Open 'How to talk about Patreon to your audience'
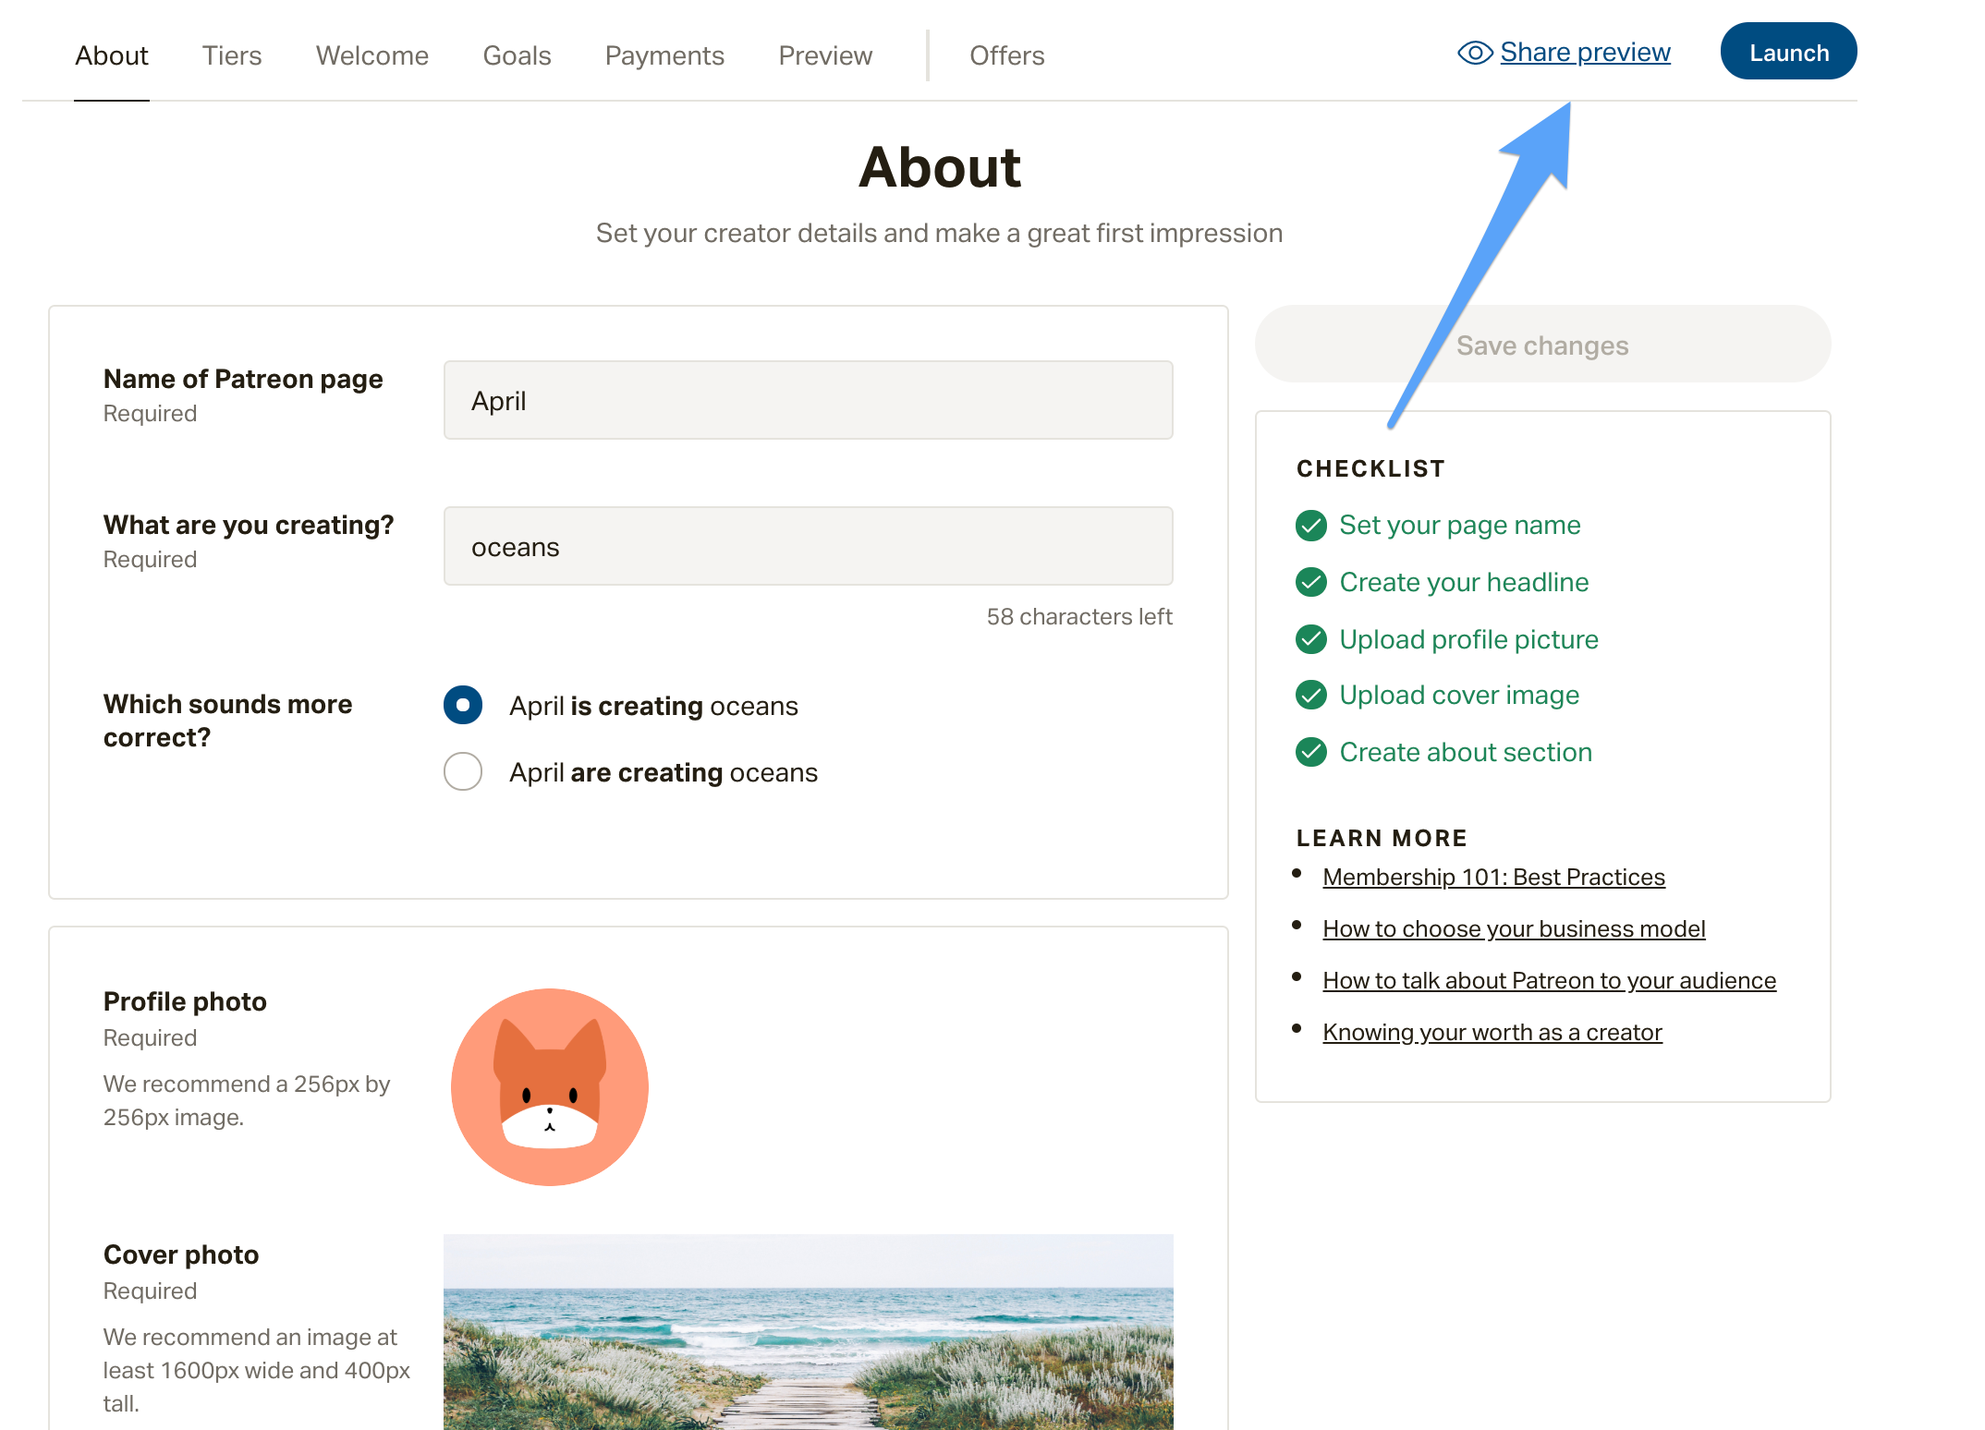 [x=1549, y=980]
